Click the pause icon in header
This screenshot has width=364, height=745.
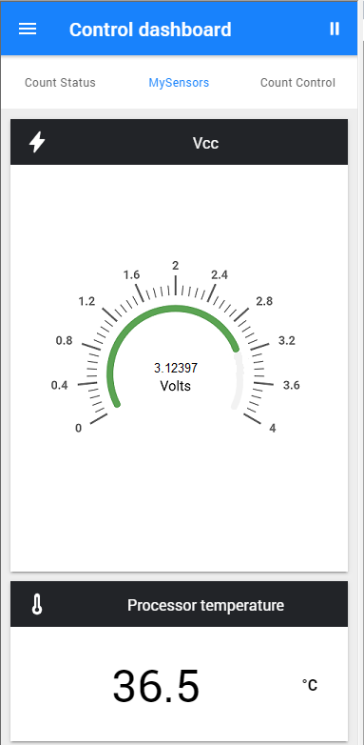point(335,29)
